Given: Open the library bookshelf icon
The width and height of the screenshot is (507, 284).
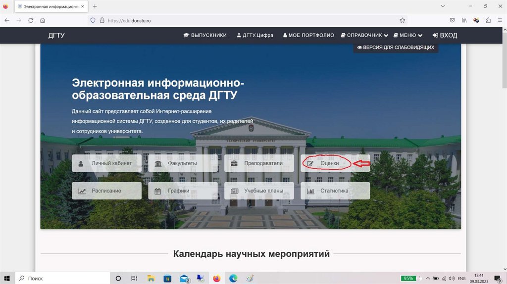Looking at the screenshot, I should click(x=464, y=20).
